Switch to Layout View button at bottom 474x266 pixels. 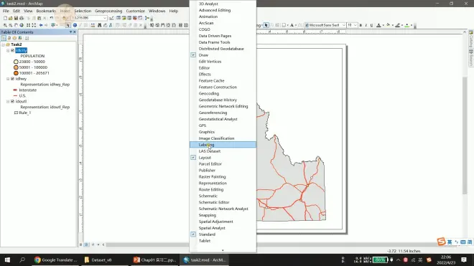tap(86, 244)
